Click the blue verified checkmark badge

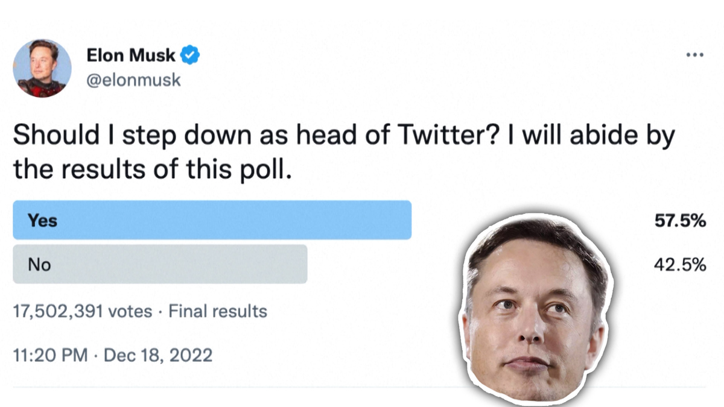coord(191,56)
